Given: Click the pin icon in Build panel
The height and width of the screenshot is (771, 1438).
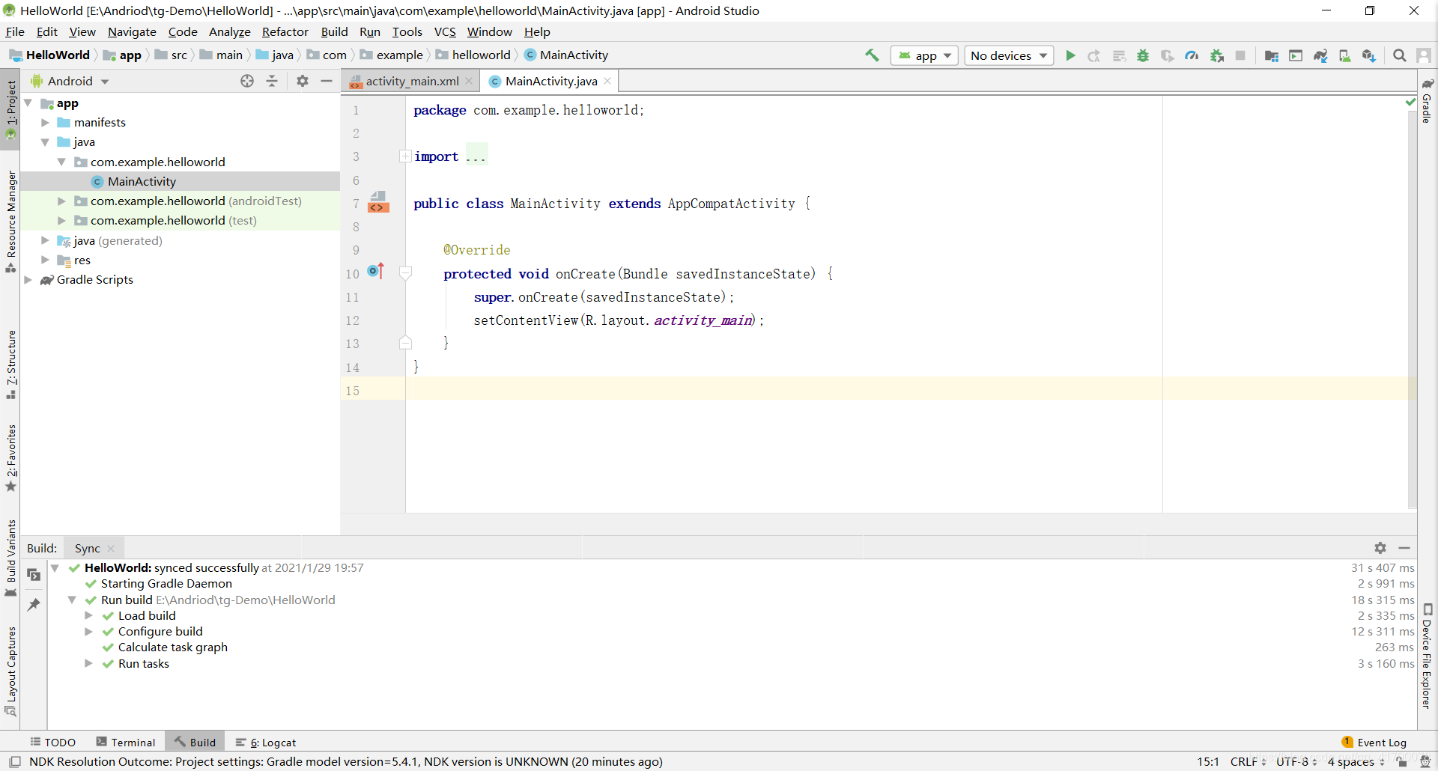Looking at the screenshot, I should click(34, 604).
